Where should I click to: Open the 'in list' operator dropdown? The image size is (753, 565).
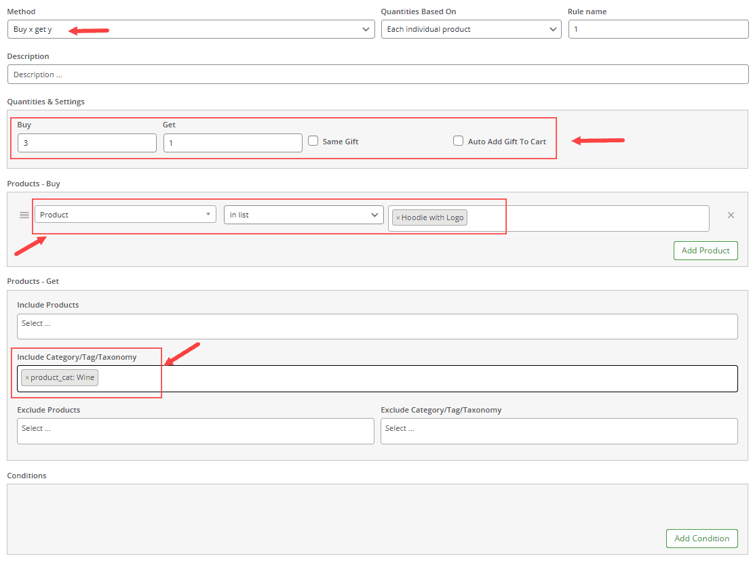(x=303, y=215)
